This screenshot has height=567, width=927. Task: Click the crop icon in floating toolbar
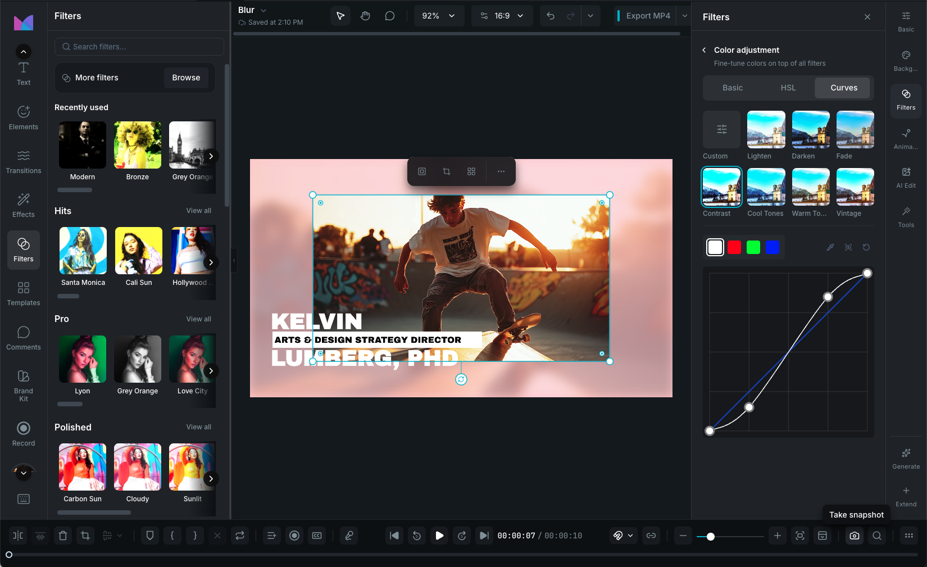(447, 171)
